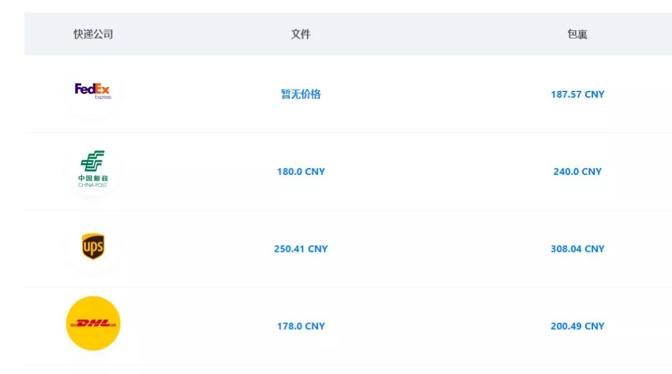This screenshot has height=374, width=672.
Task: Pick the 308.04 CNY UPS parcel price
Action: click(x=577, y=249)
